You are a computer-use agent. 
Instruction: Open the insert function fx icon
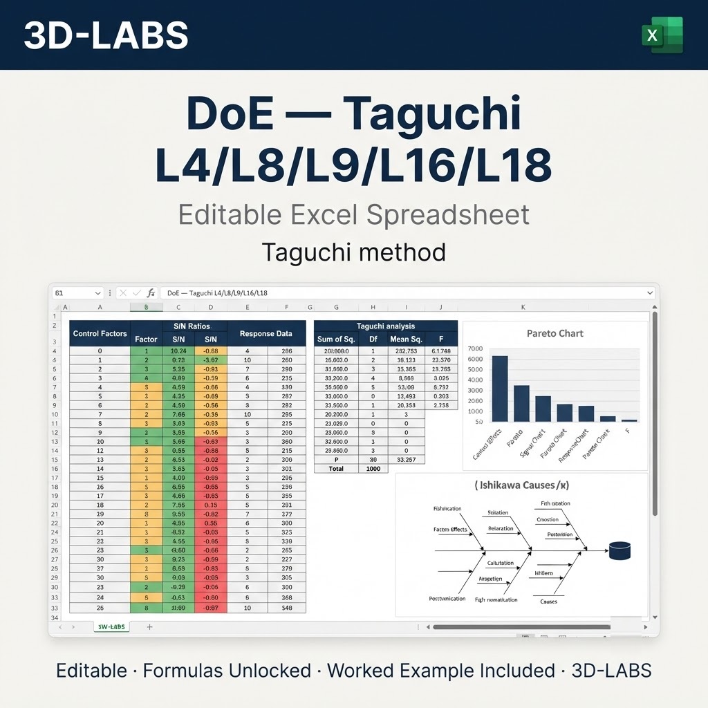(151, 293)
